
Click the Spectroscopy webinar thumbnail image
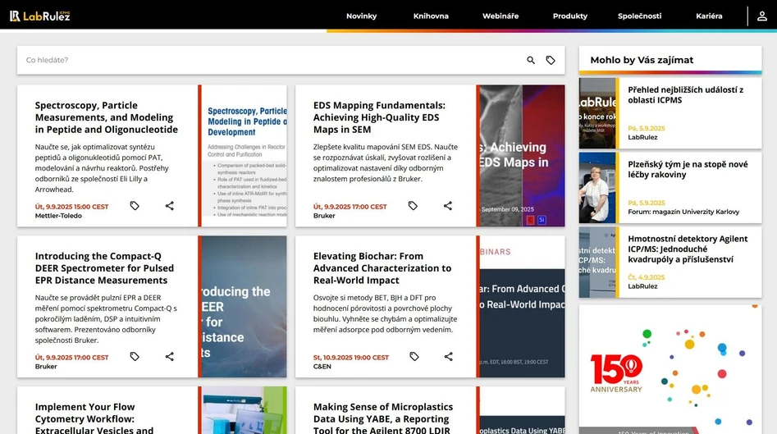click(x=244, y=156)
